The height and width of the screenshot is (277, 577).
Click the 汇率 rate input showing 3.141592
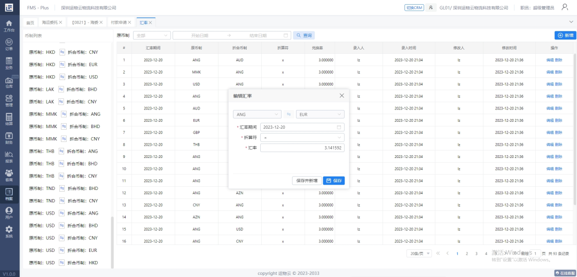click(x=302, y=148)
